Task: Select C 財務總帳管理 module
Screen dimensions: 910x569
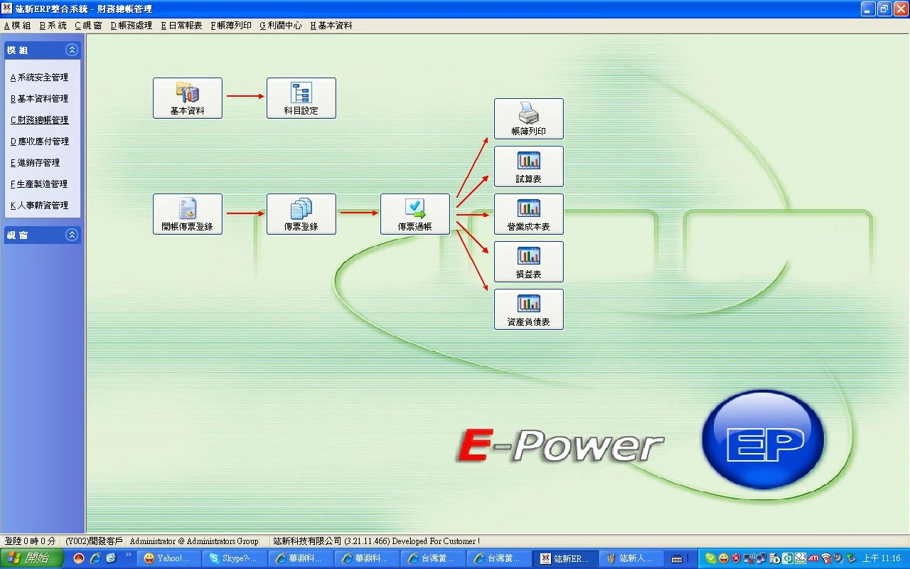Action: [40, 120]
